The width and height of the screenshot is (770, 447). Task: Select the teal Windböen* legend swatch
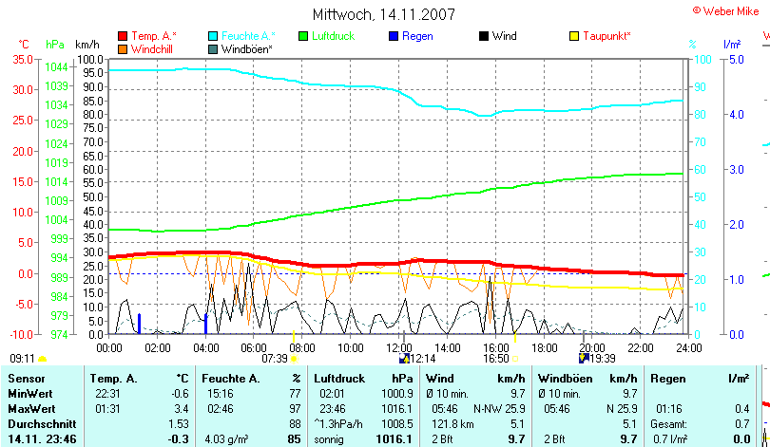tap(213, 49)
